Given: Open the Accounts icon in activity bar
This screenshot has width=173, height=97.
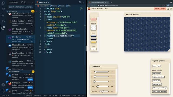Looking at the screenshot, I should click(x=3, y=85).
